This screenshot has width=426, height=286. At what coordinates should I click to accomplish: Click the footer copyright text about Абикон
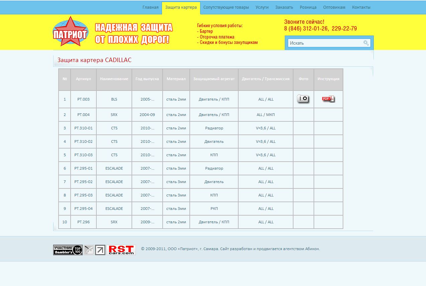coord(231,249)
